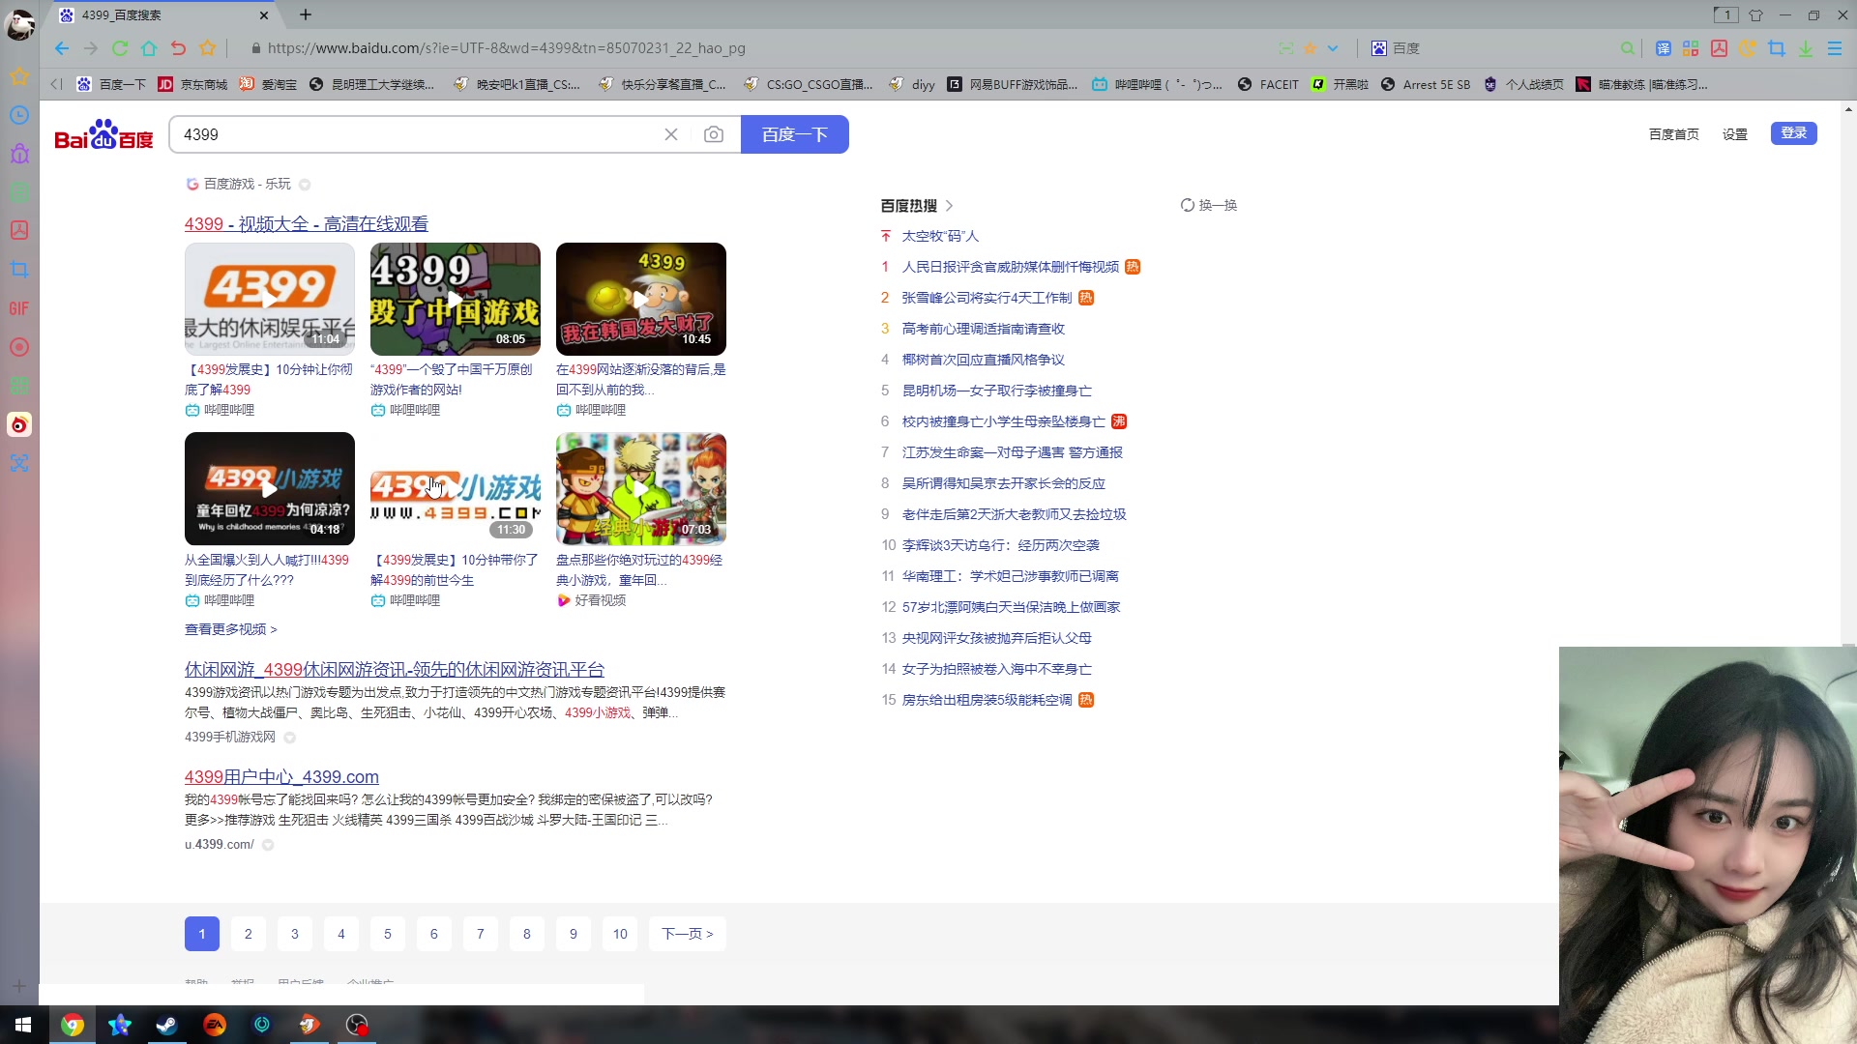Click the 百度一下 search button

[x=795, y=134]
